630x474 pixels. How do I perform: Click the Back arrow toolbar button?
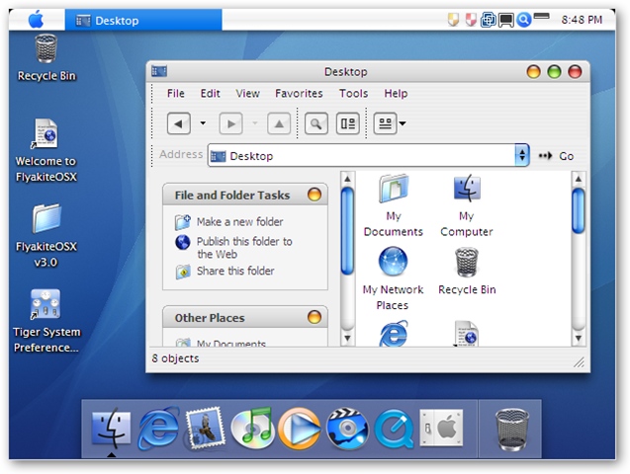coord(179,123)
